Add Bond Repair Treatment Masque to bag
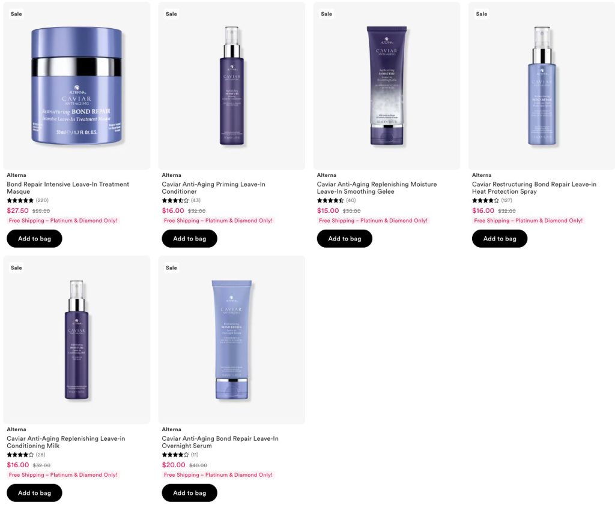This screenshot has width=615, height=505. pyautogui.click(x=34, y=239)
